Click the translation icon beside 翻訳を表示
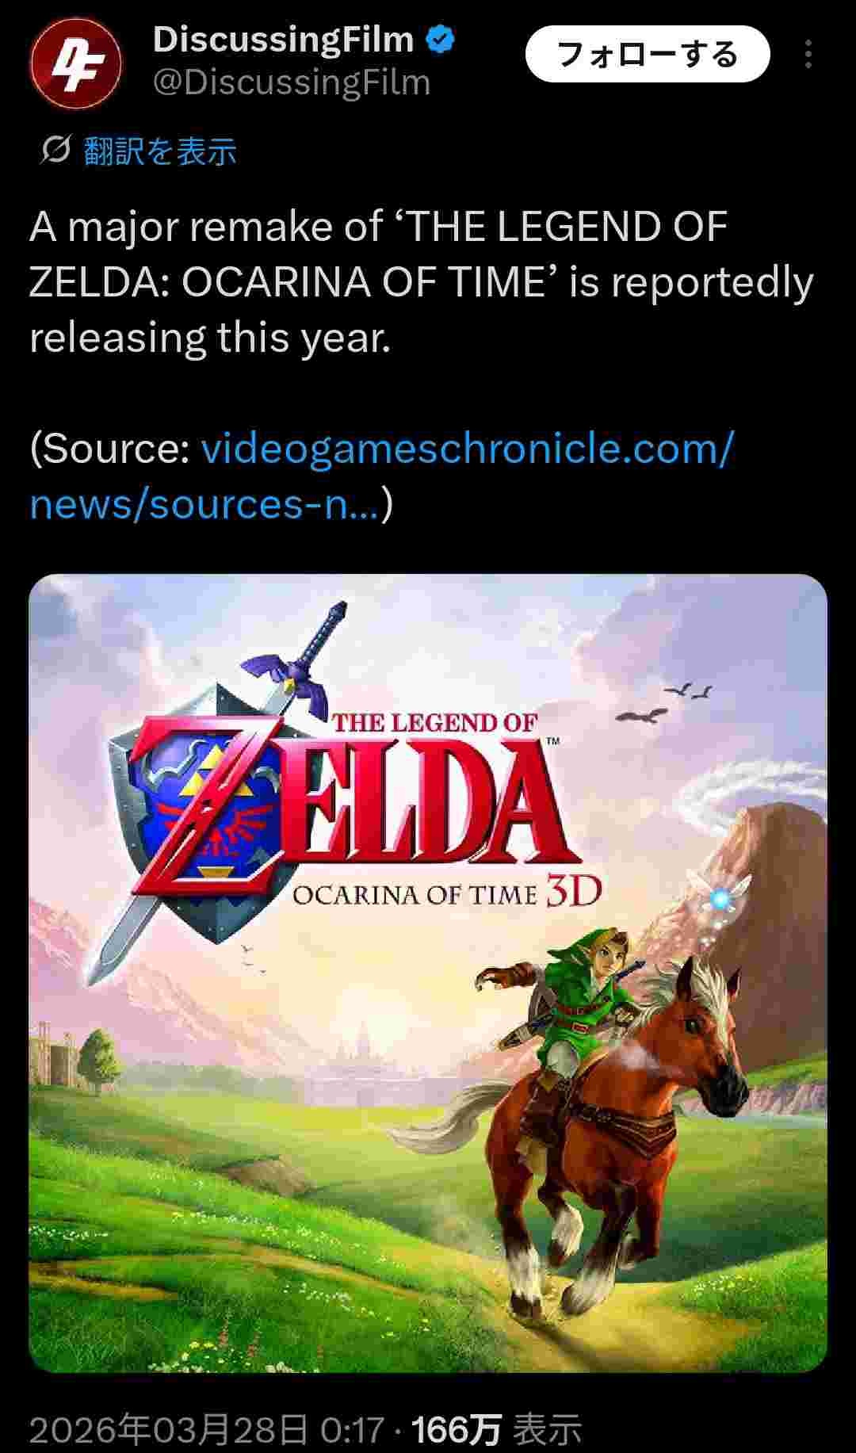This screenshot has width=856, height=1453. tap(55, 149)
